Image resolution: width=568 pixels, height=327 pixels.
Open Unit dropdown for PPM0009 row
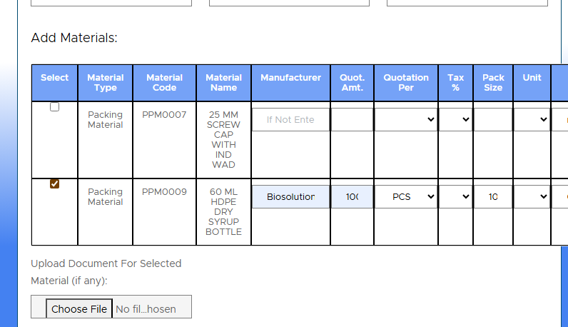tap(532, 196)
